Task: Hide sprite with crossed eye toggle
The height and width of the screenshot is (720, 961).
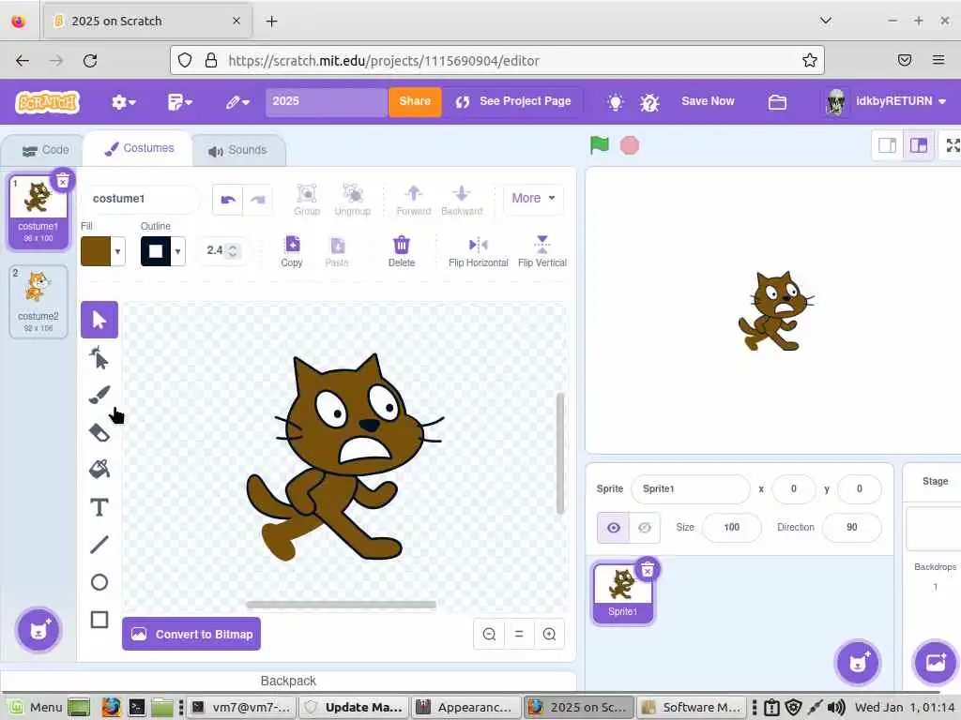Action: pyautogui.click(x=644, y=528)
